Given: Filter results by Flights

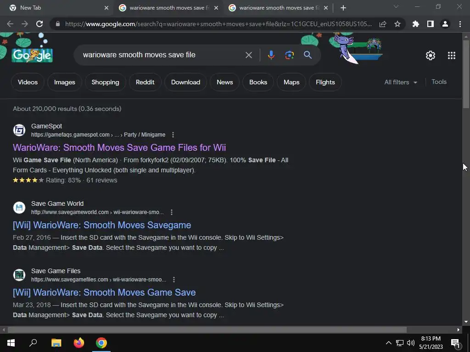Looking at the screenshot, I should (325, 82).
